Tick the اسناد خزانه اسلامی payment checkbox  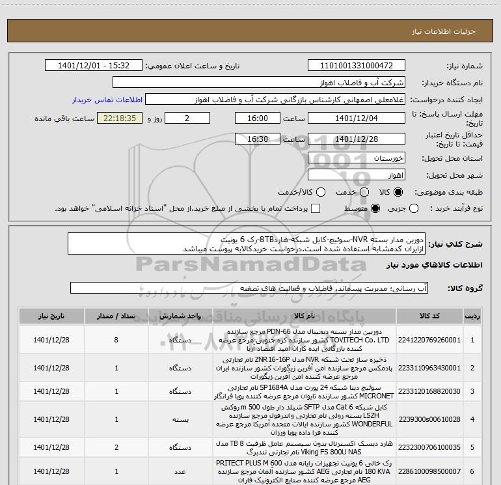click(316, 208)
